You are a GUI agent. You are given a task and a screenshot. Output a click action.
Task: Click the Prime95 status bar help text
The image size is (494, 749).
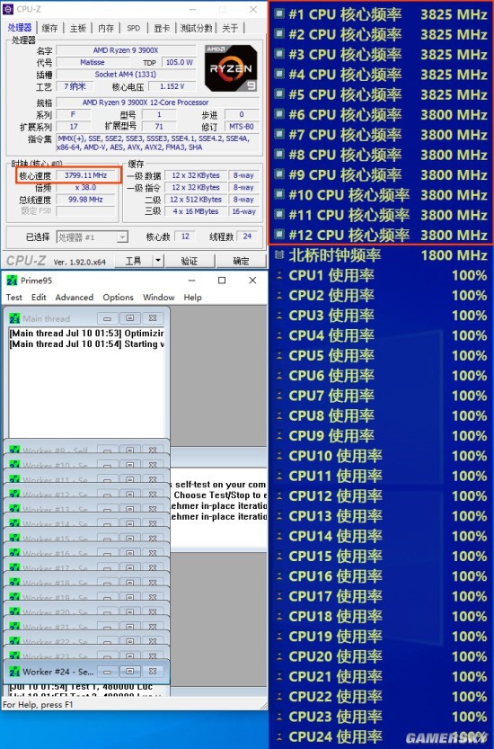[38, 705]
